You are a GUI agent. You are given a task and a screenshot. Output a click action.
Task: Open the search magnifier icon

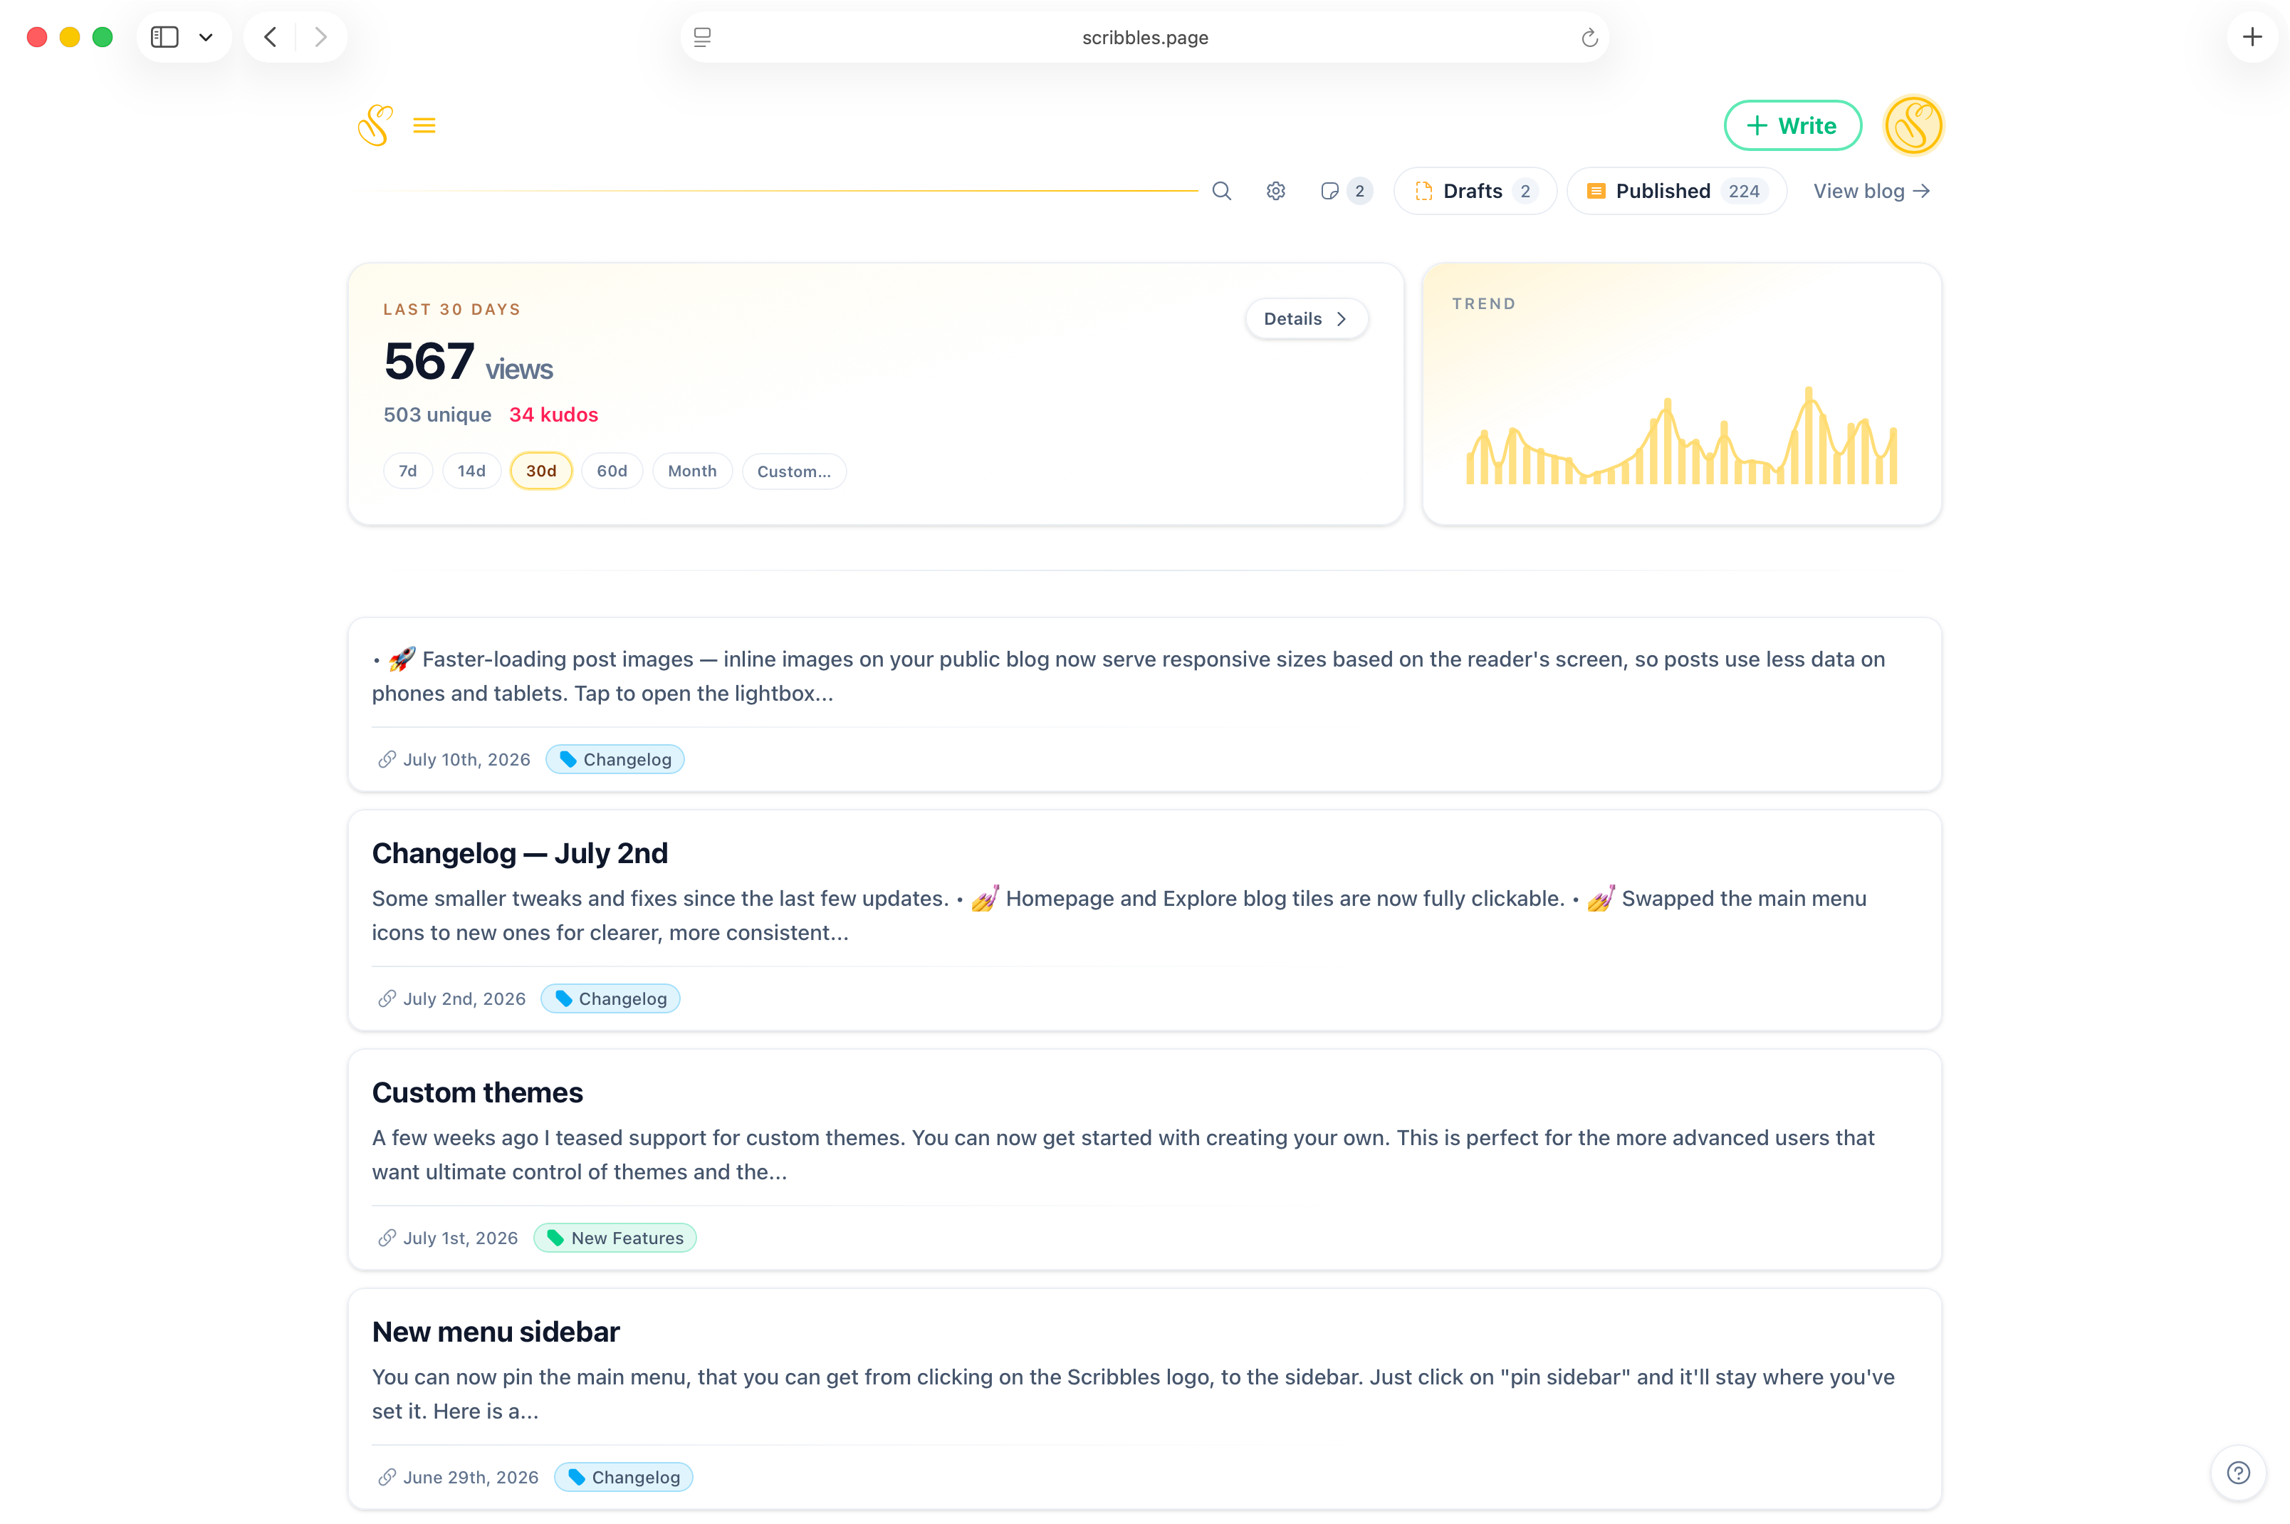1221,192
